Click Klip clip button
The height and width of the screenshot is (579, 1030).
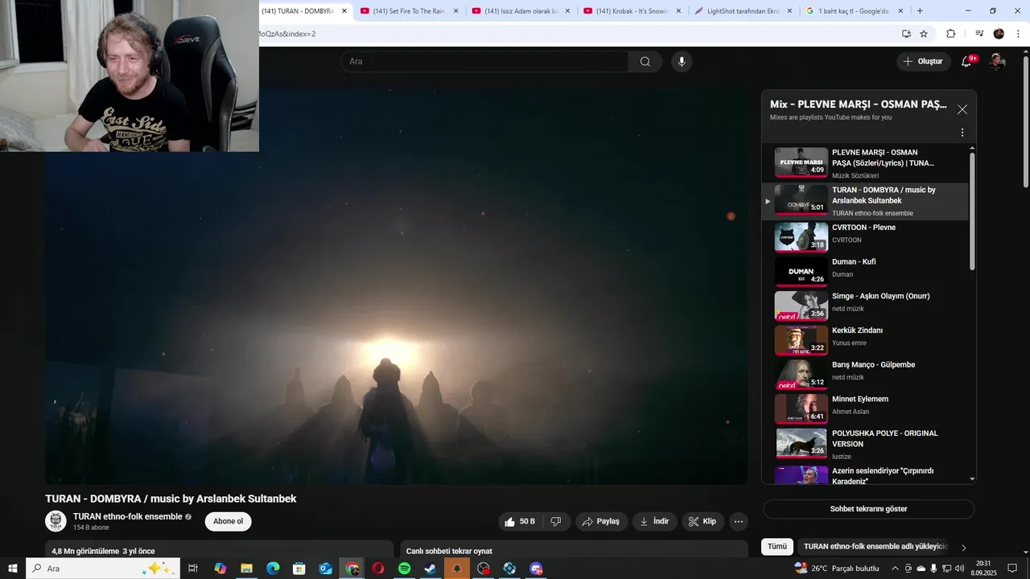coord(702,522)
